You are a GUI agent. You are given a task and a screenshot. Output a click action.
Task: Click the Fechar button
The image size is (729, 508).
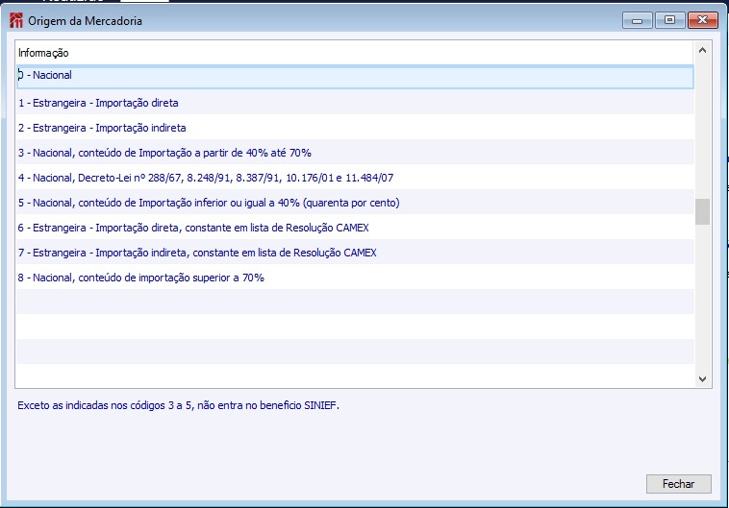678,484
